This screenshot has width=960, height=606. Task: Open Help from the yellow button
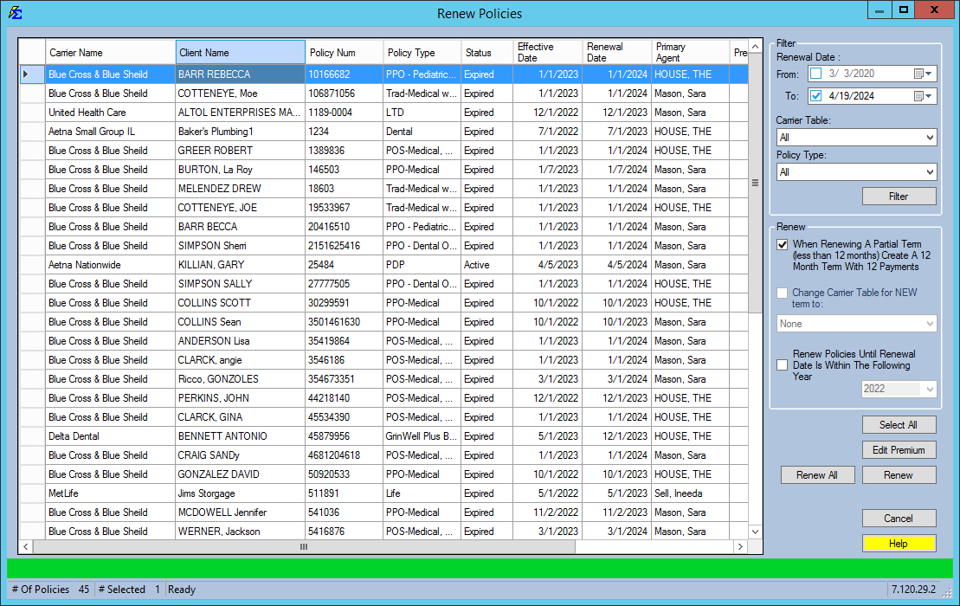[x=899, y=543]
